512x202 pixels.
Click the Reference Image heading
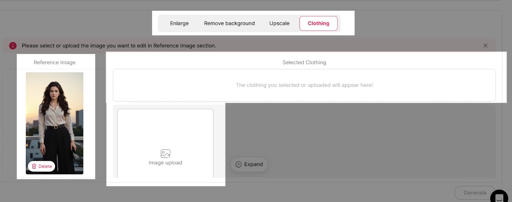(54, 63)
